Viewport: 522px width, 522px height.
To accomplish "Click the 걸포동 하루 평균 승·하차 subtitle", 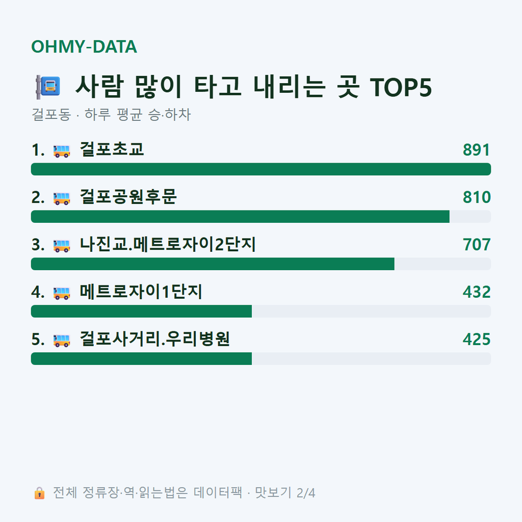I will [111, 114].
